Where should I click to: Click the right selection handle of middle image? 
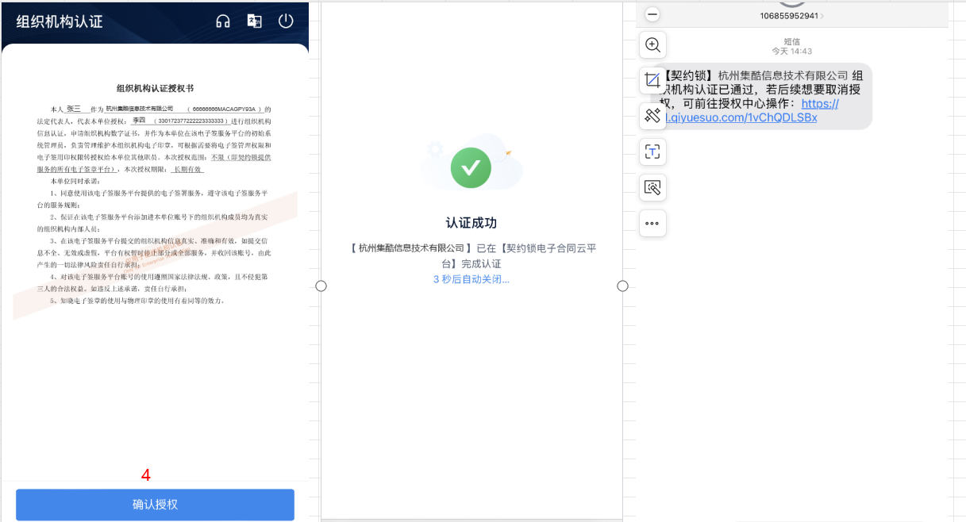click(622, 286)
